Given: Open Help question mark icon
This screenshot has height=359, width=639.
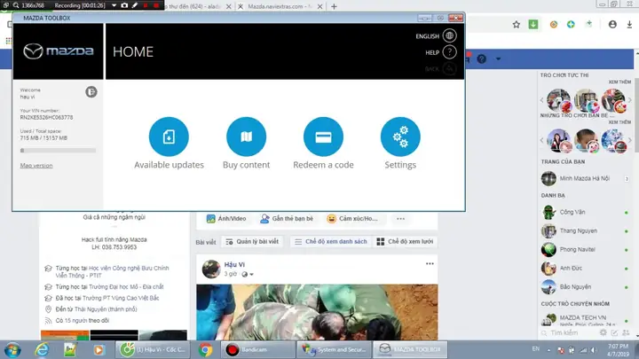Looking at the screenshot, I should click(450, 52).
